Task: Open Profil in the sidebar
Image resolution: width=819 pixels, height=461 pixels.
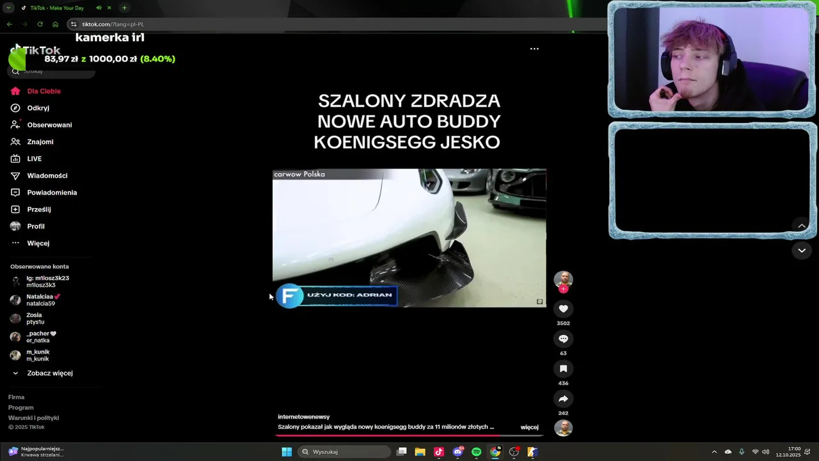Action: pyautogui.click(x=28, y=226)
